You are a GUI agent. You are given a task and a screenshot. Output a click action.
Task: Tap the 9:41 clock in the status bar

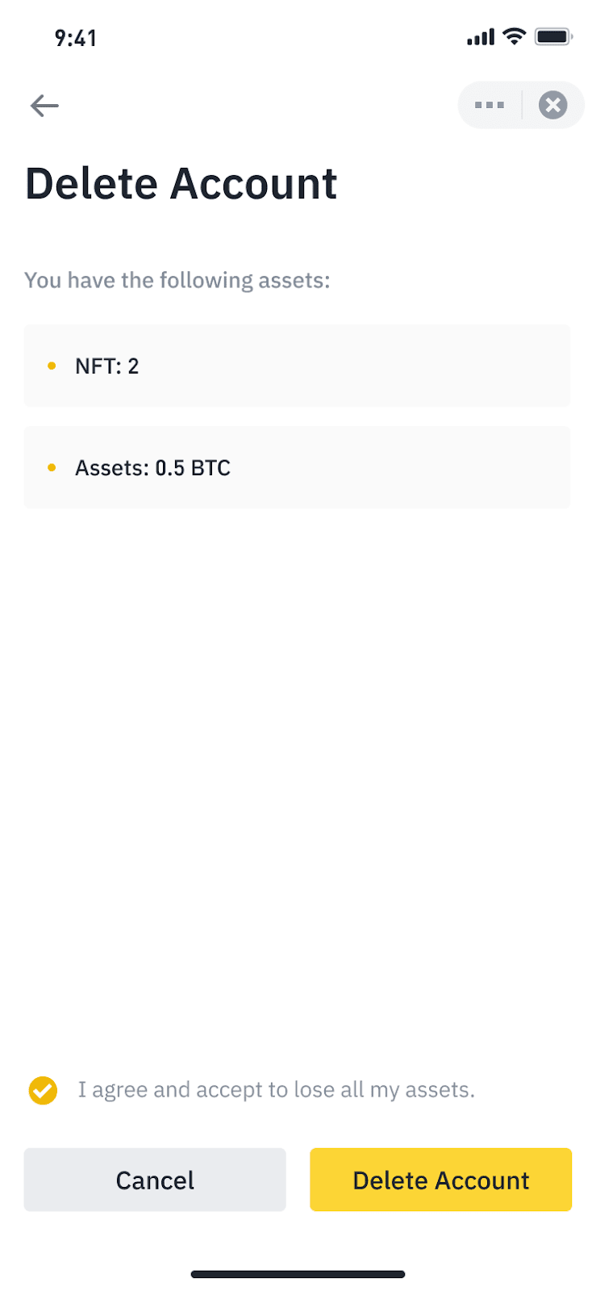click(x=76, y=38)
